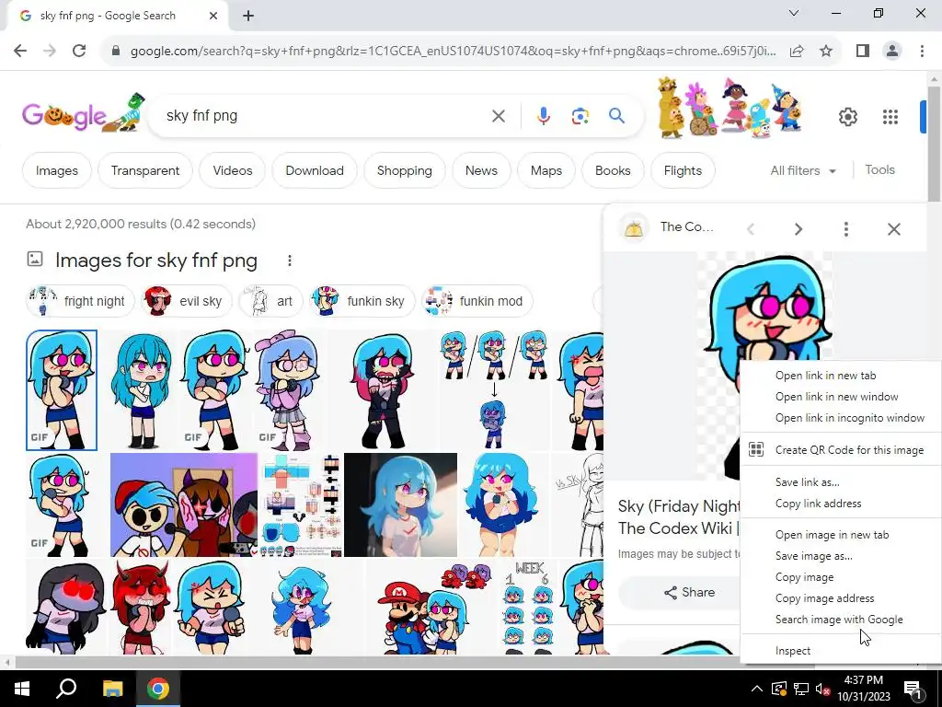Expand the All filters dropdown

pyautogui.click(x=803, y=170)
